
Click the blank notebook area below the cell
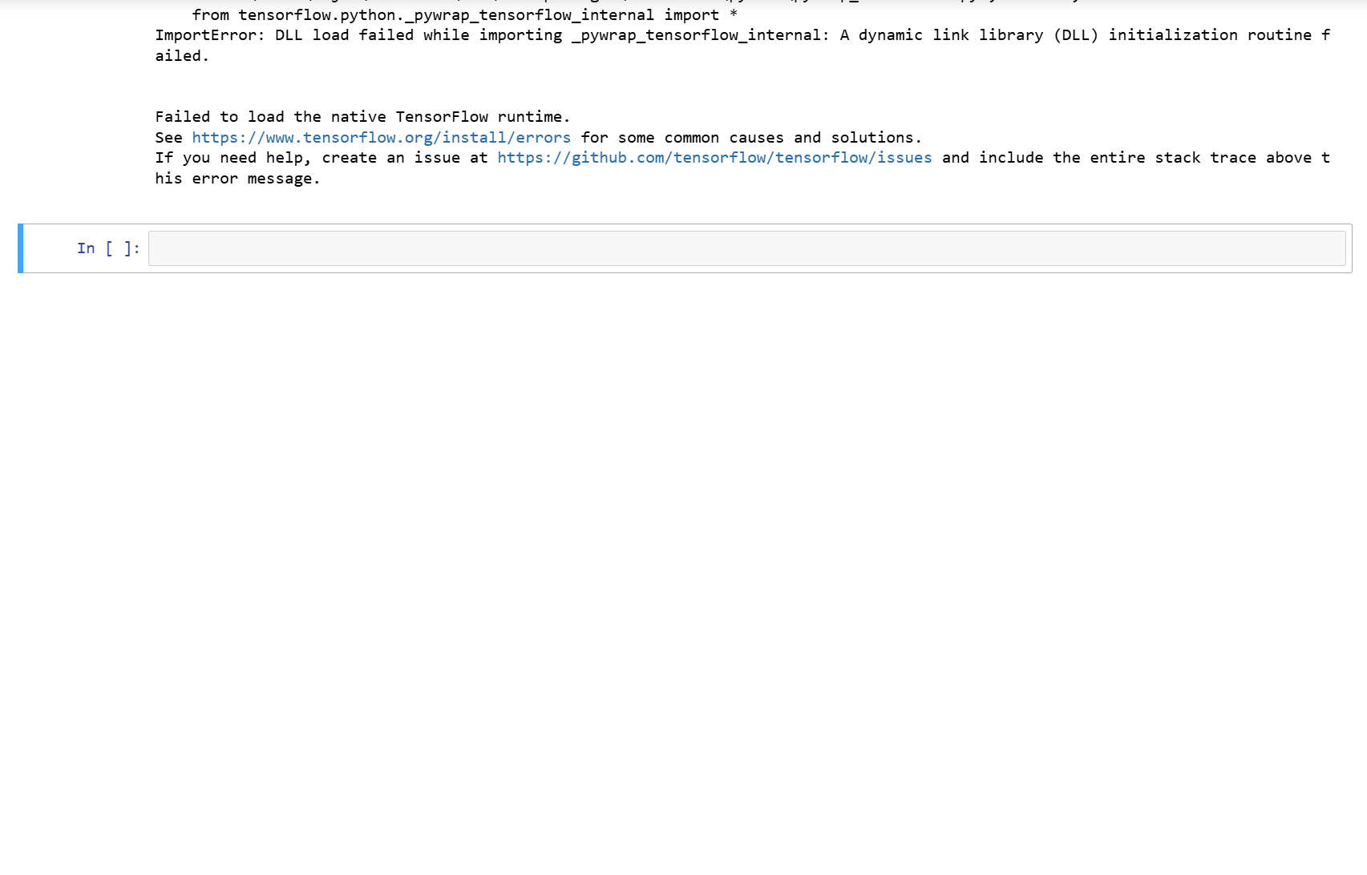click(x=681, y=561)
